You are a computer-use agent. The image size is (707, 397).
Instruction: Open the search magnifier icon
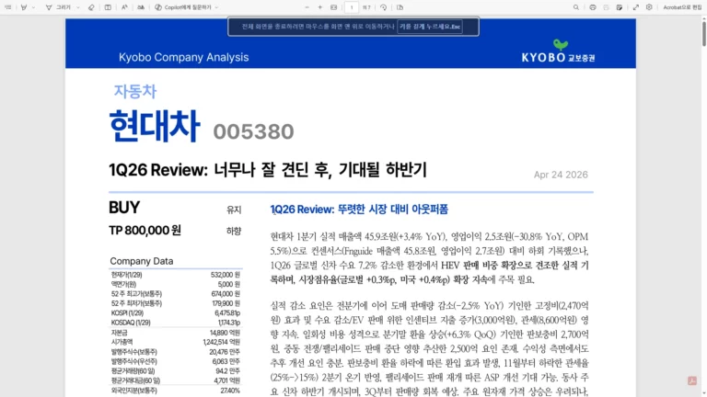575,7
